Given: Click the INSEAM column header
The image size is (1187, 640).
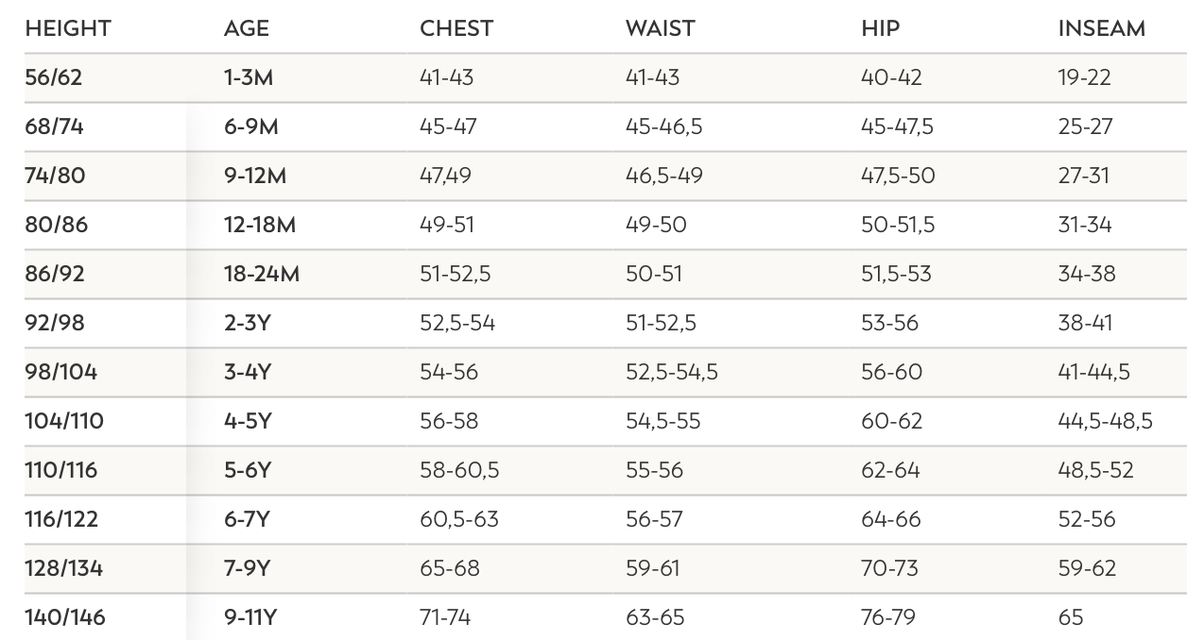Looking at the screenshot, I should pyautogui.click(x=1101, y=29).
